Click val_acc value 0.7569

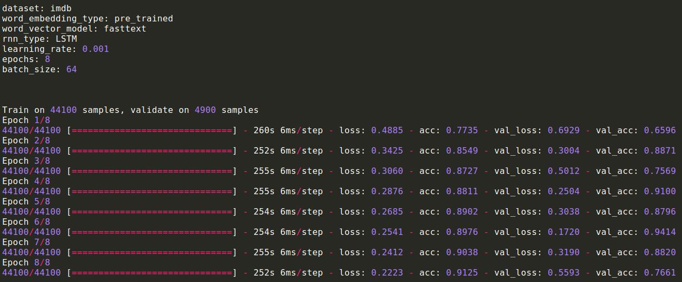click(x=660, y=171)
